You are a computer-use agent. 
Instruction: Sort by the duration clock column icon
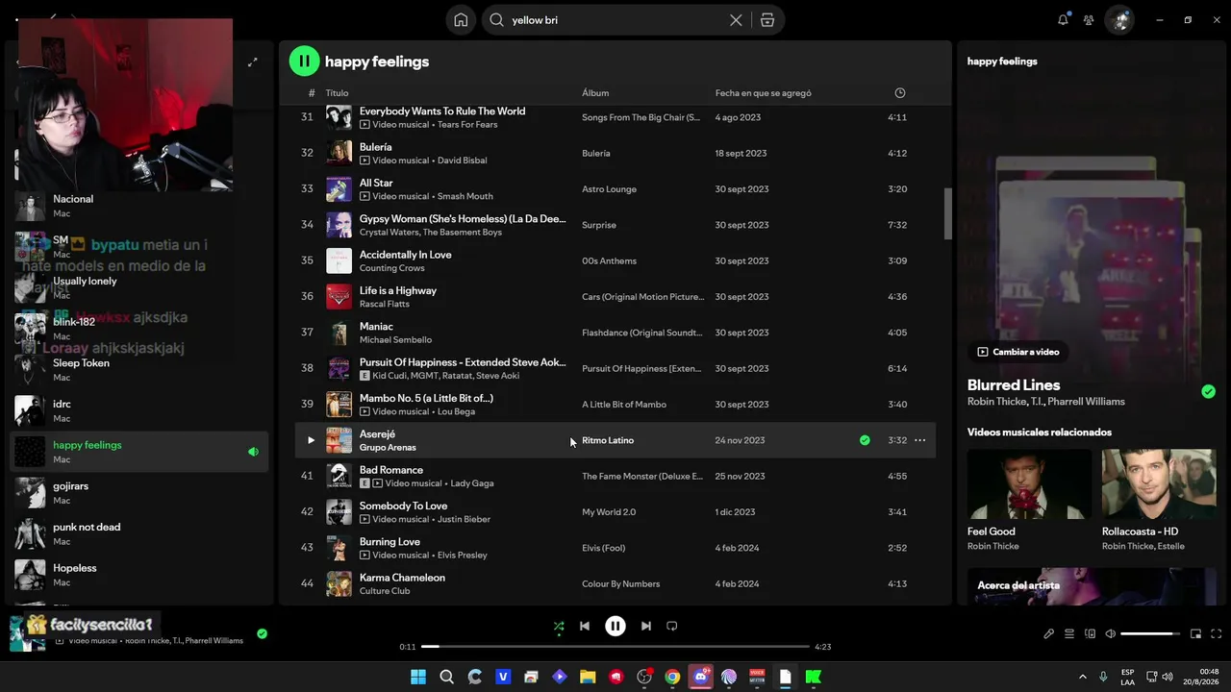[900, 93]
